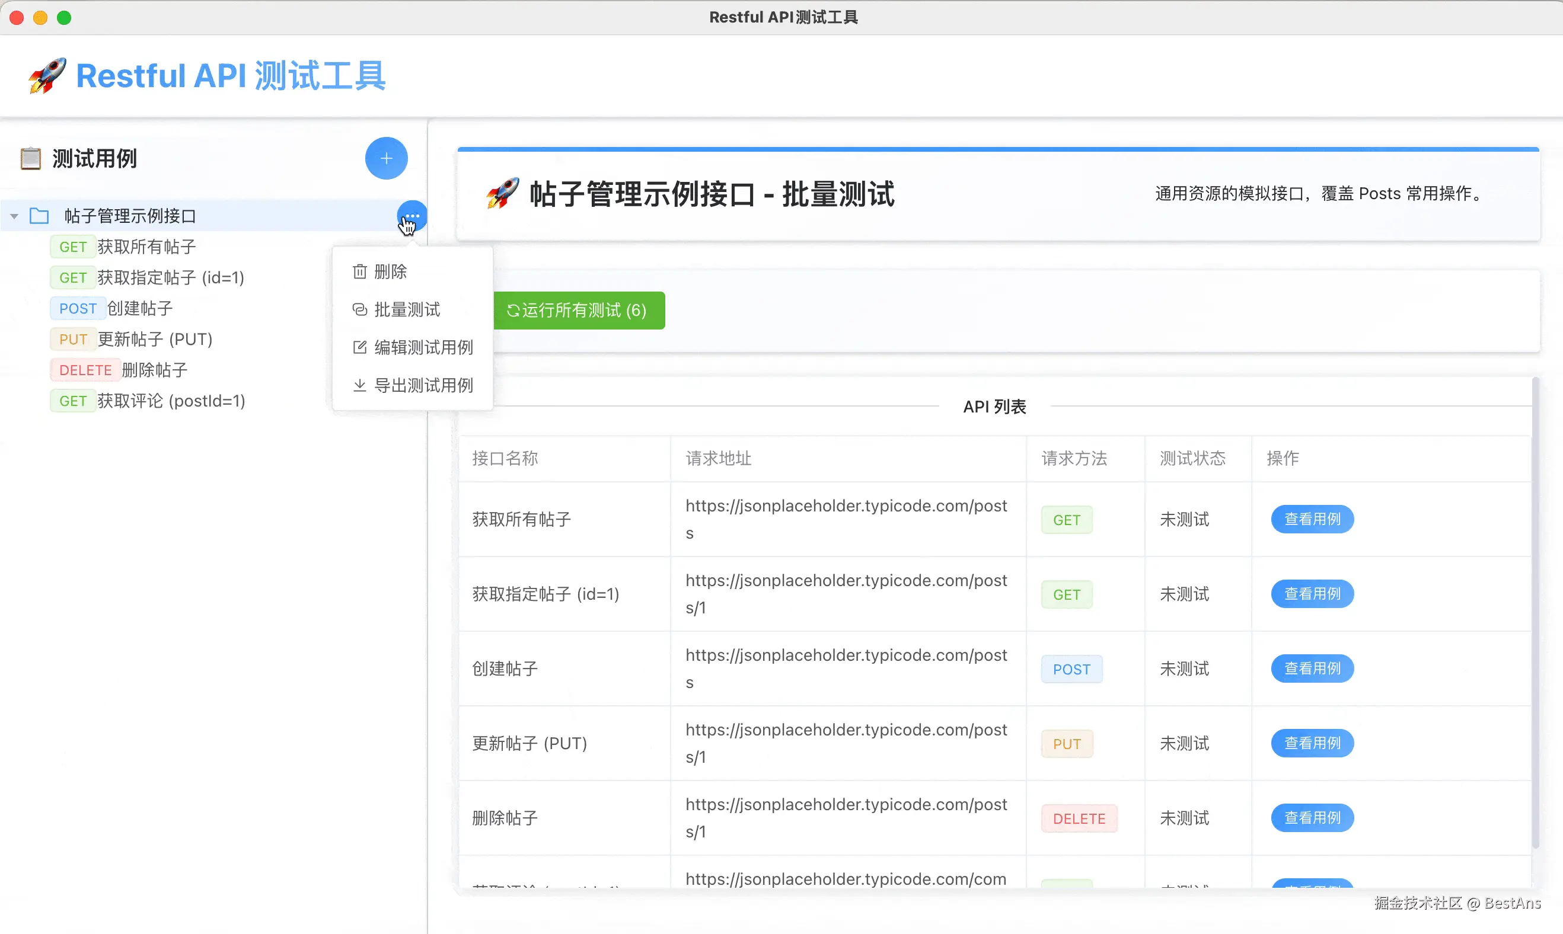The width and height of the screenshot is (1563, 934).
Task: Open the DELETE 删除帖子 tree item
Action: pos(154,370)
